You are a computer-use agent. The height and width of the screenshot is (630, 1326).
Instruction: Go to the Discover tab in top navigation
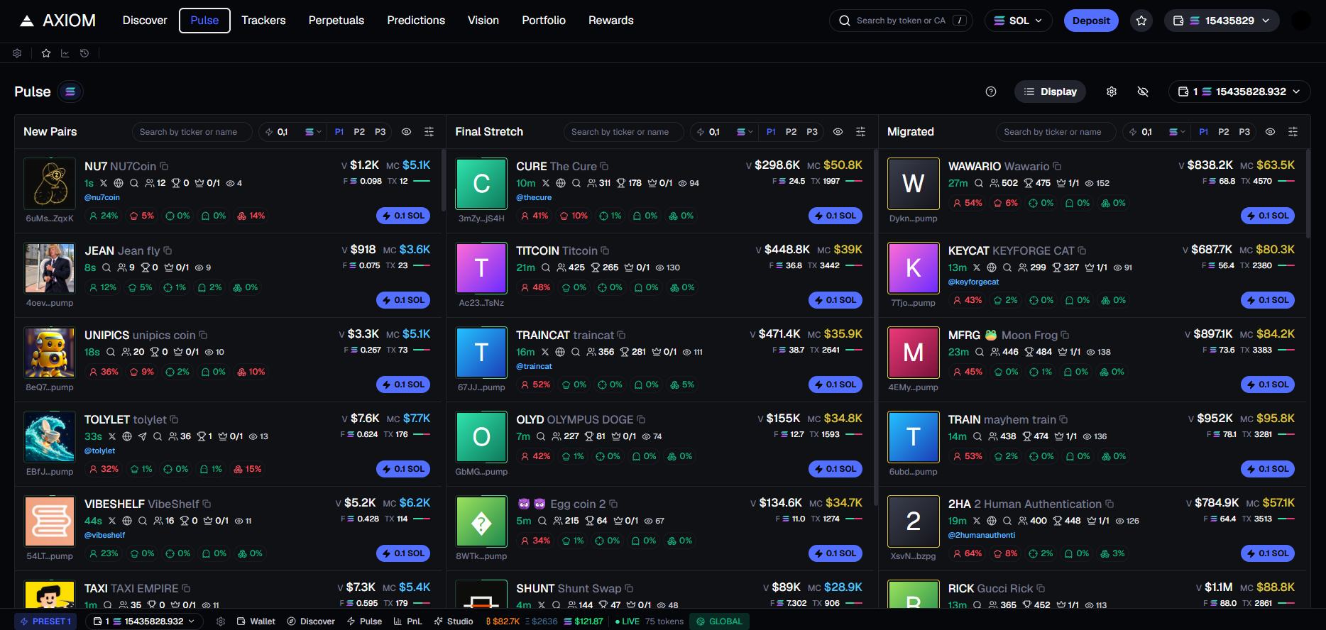[145, 21]
